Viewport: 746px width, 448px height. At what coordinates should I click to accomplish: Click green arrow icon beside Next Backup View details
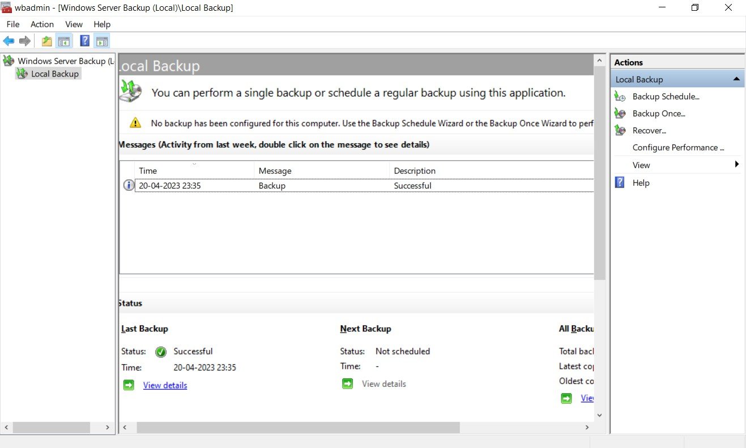coord(347,383)
